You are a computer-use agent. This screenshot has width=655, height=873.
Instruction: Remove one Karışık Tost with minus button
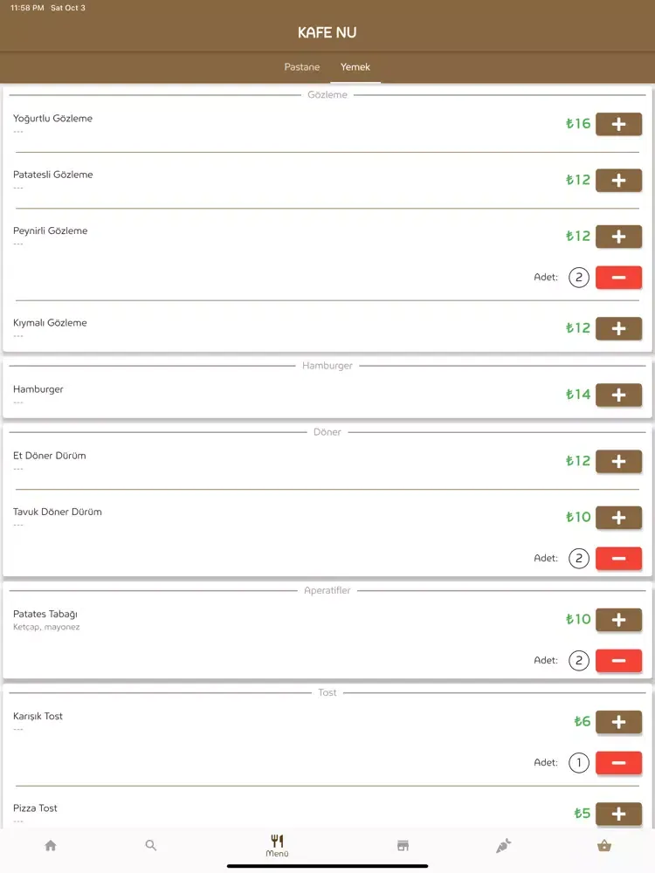point(618,763)
